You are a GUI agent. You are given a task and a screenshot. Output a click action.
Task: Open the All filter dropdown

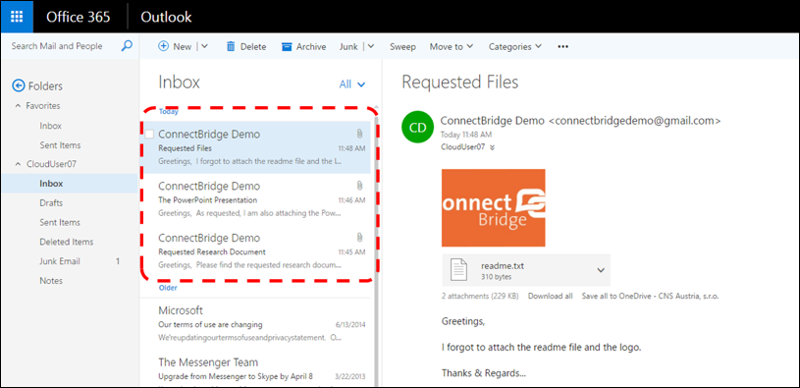tap(352, 84)
